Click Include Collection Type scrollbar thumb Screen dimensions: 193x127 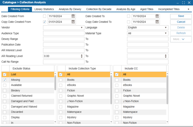(x=111, y=90)
